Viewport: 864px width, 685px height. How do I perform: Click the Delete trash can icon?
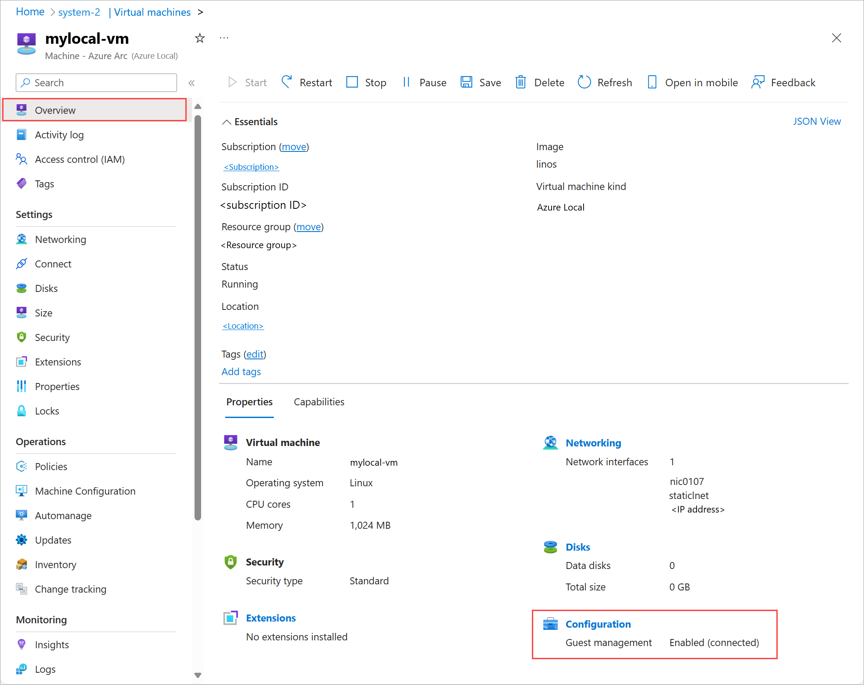520,82
